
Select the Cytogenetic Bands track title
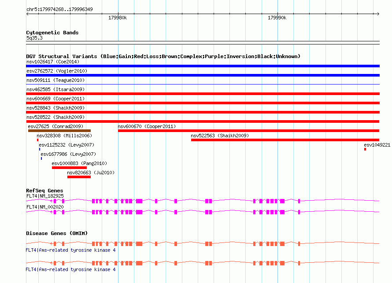click(52, 33)
